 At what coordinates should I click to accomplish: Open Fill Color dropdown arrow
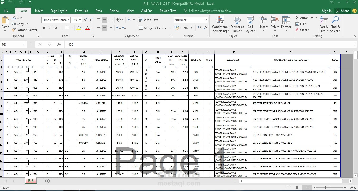click(x=83, y=28)
